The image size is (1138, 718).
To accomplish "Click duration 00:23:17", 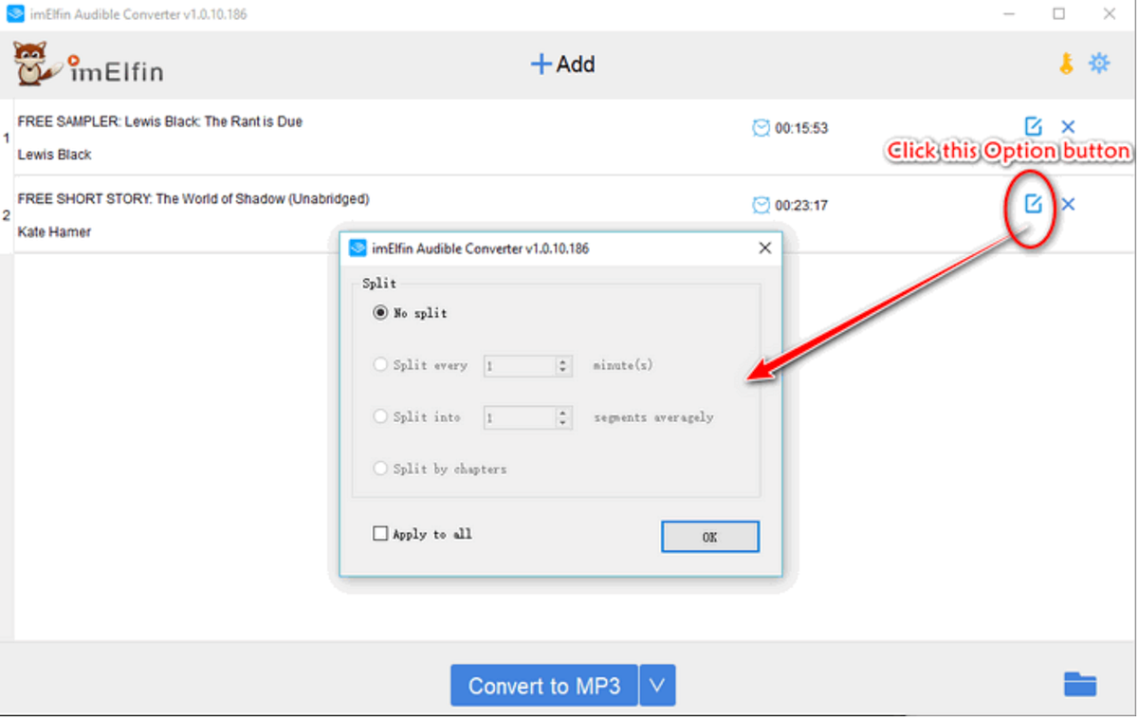I will (801, 205).
